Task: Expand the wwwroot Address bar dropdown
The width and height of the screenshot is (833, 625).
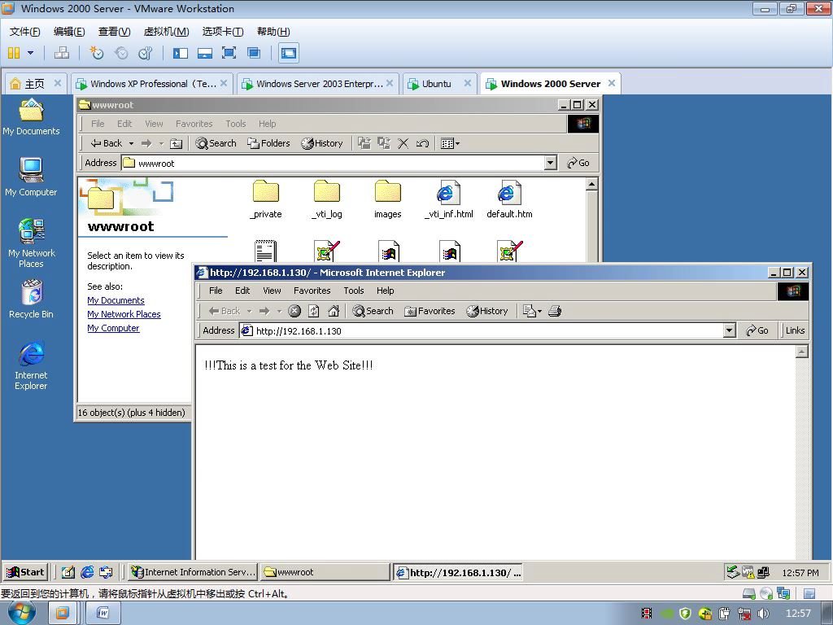Action: point(551,163)
